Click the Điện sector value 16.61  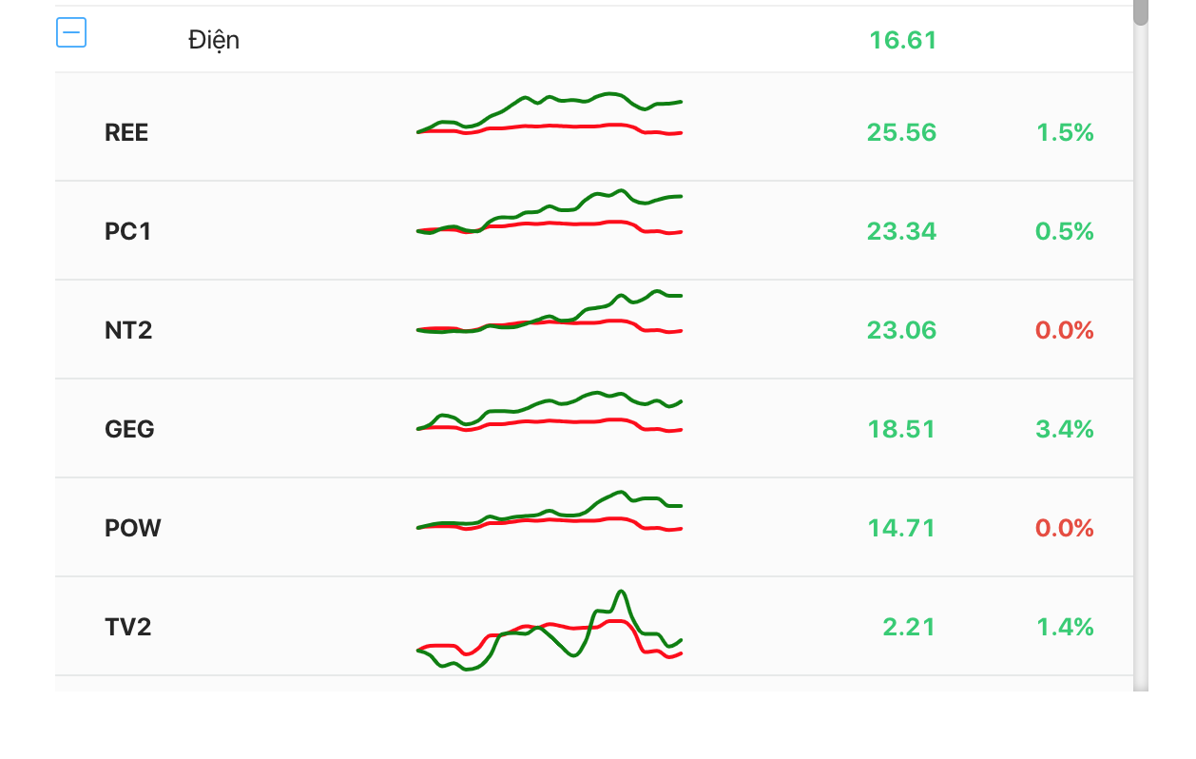[902, 40]
